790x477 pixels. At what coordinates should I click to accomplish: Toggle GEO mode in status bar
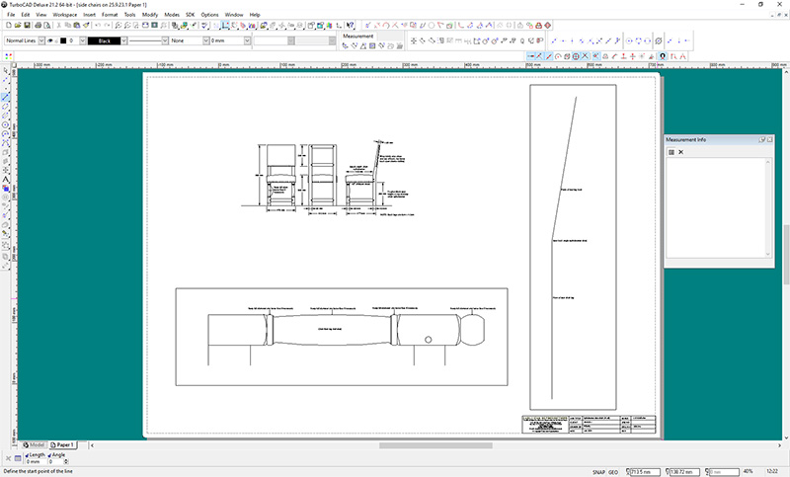point(615,471)
